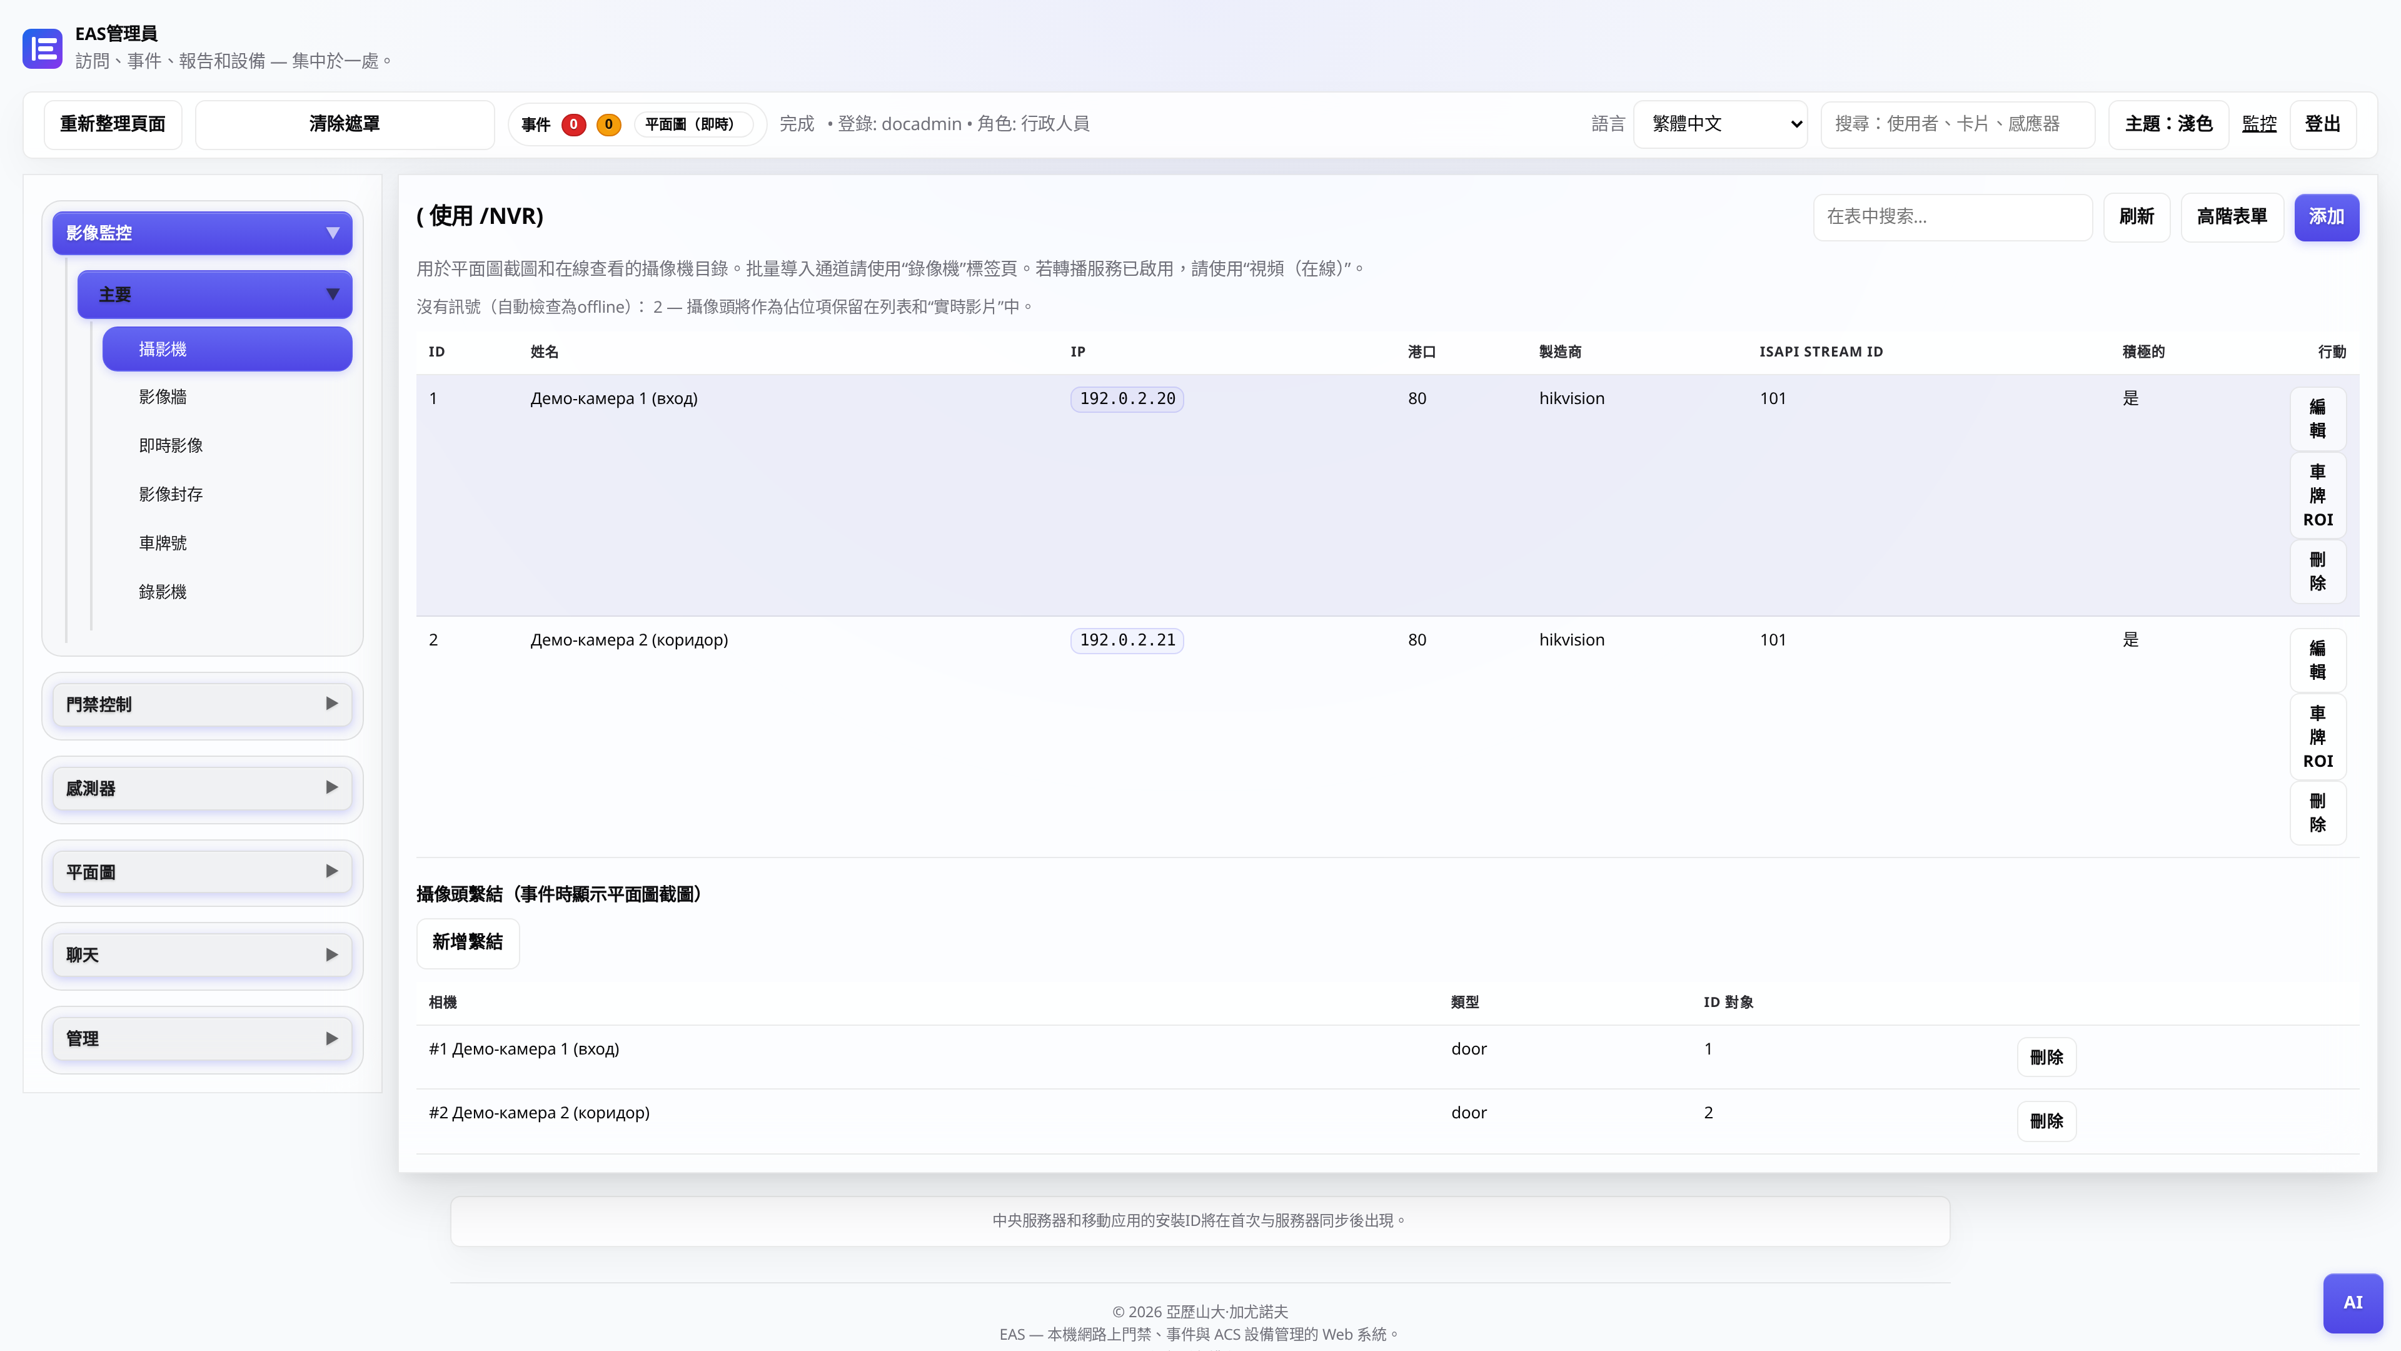Expand the 平面圖 section
The width and height of the screenshot is (2401, 1351).
click(x=202, y=872)
